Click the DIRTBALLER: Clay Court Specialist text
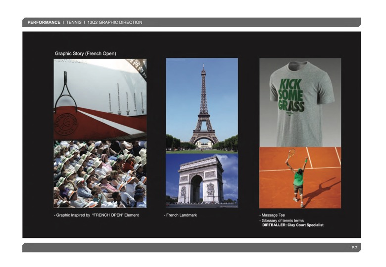This screenshot has height=267, width=386. (292, 225)
